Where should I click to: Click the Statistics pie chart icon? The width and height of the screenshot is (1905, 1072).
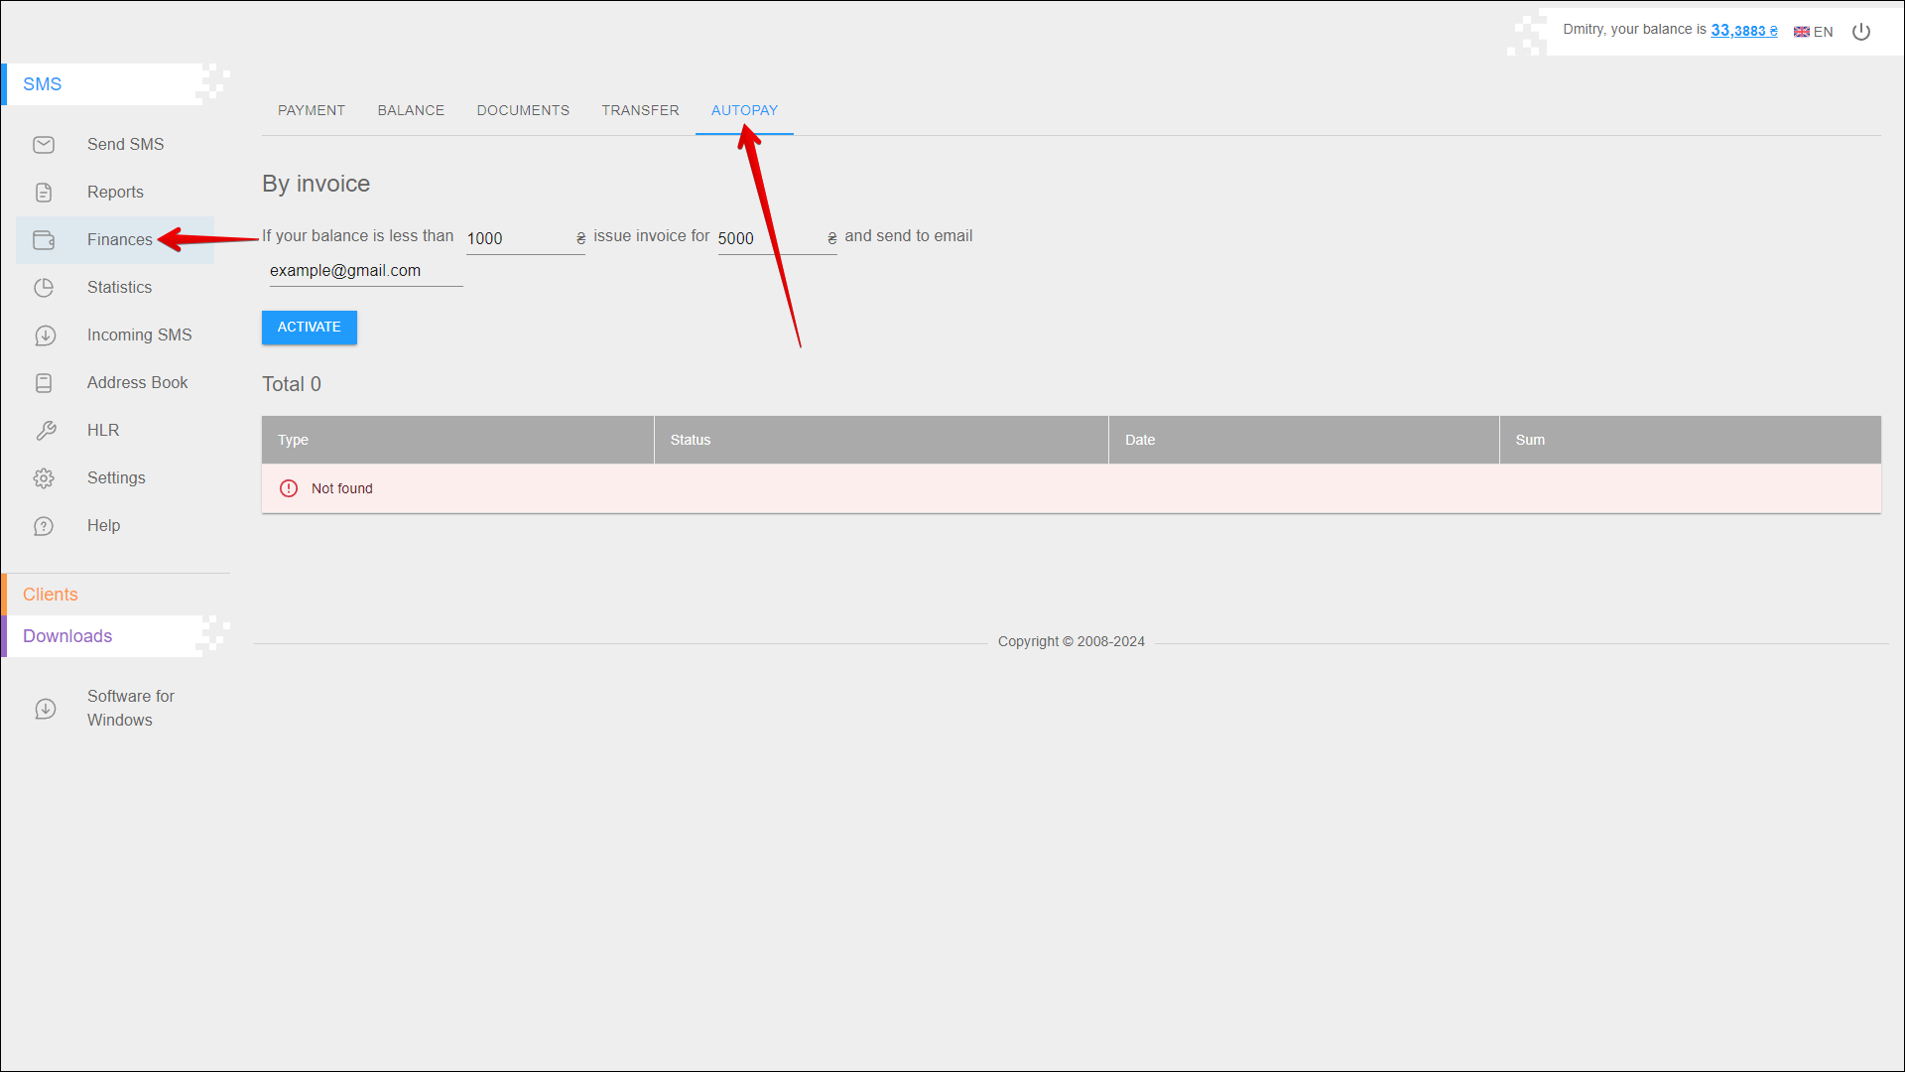(44, 288)
